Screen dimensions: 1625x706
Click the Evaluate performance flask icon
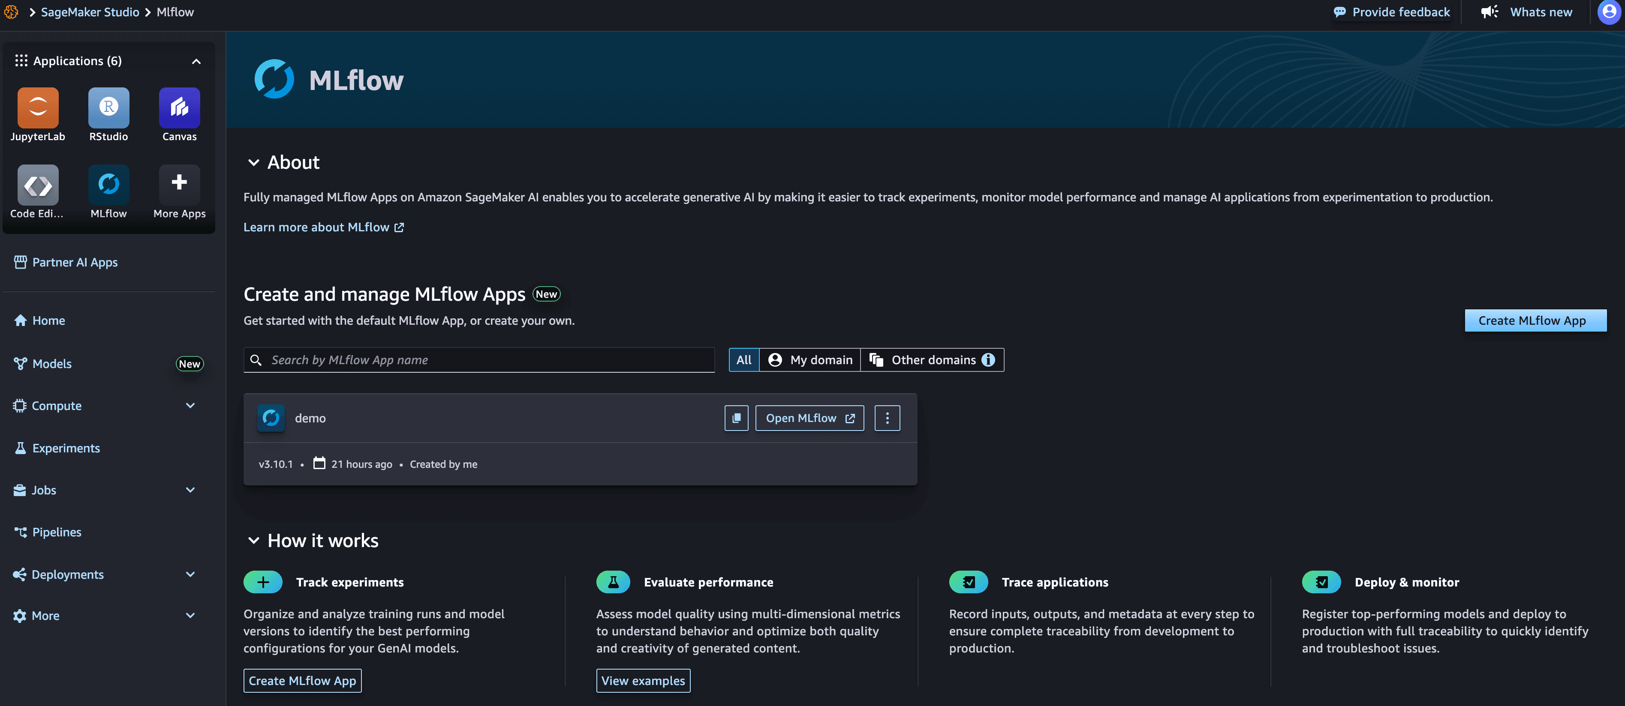(x=613, y=582)
